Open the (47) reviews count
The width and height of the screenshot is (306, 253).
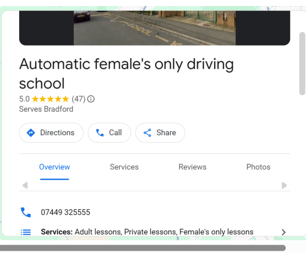79,99
